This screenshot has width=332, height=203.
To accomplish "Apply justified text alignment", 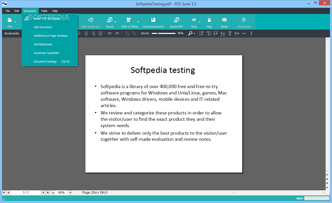I will click(100, 33).
